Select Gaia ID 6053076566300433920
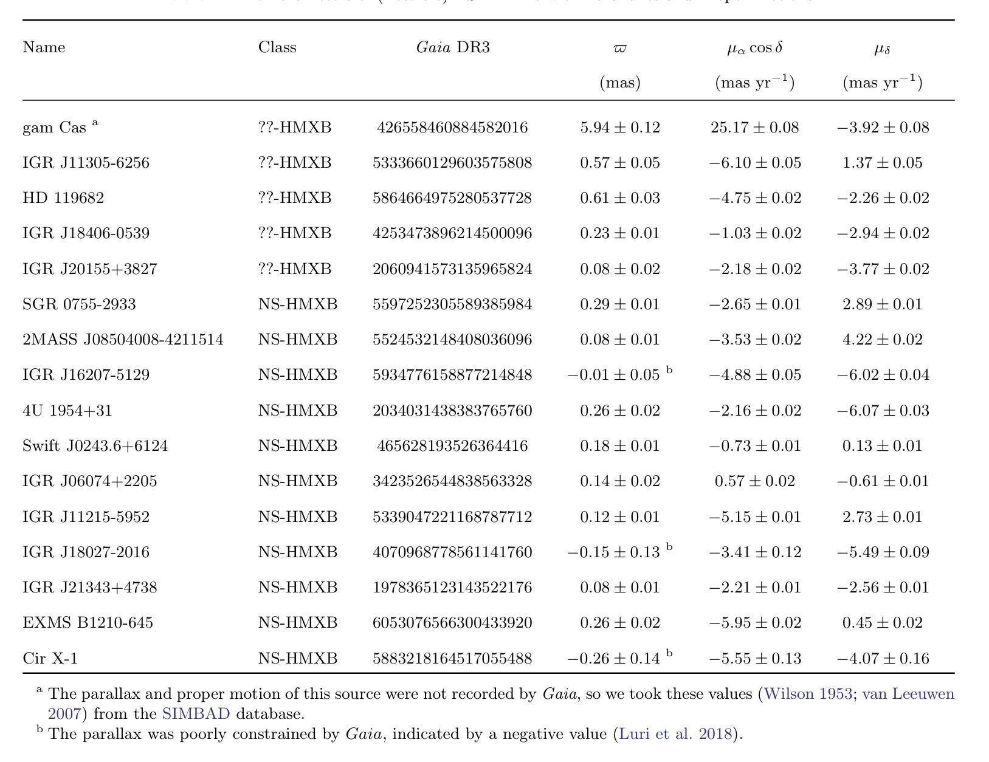 (x=452, y=623)
